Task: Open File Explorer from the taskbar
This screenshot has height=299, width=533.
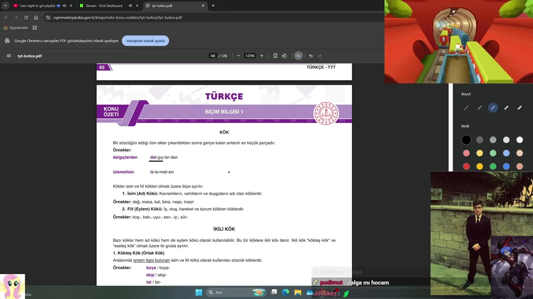Action: pyautogui.click(x=298, y=292)
